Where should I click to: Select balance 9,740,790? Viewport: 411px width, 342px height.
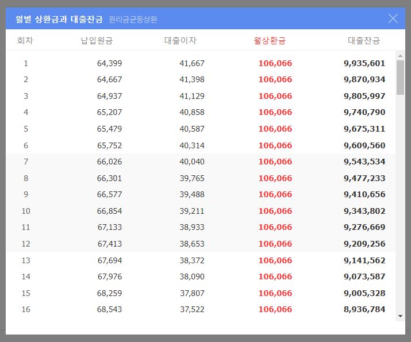click(364, 112)
